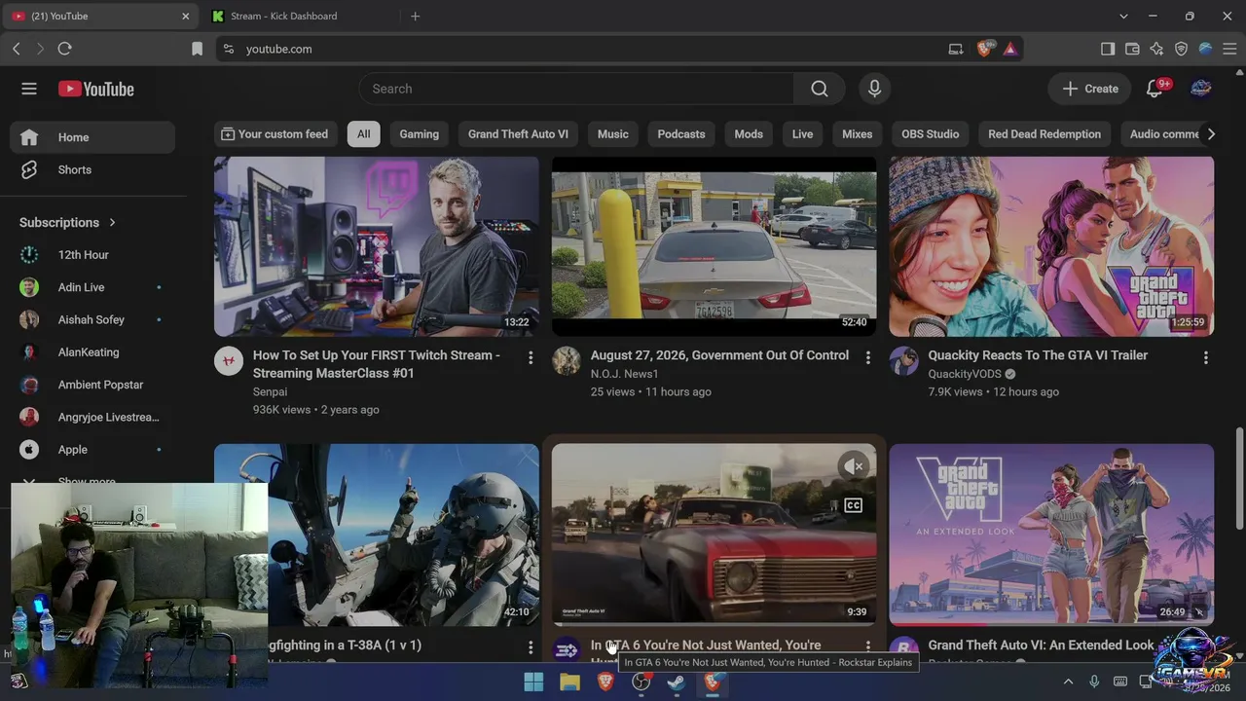Open Brave Rewards triangle icon

tap(1010, 49)
